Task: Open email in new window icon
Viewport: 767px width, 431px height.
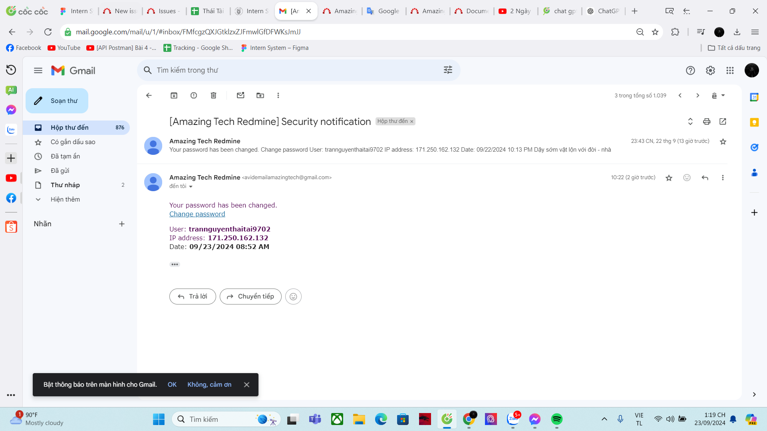Action: pyautogui.click(x=723, y=121)
